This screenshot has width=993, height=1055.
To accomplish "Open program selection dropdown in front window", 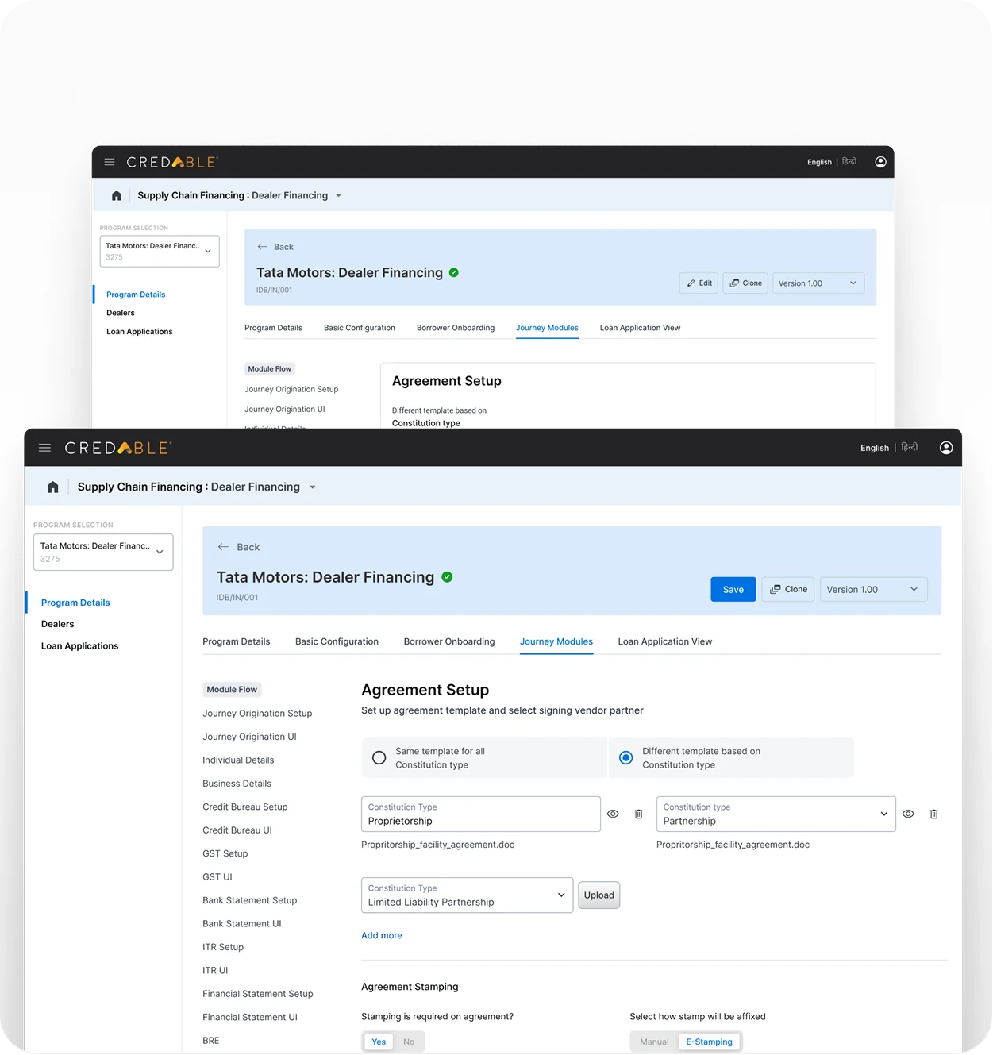I will (x=103, y=552).
